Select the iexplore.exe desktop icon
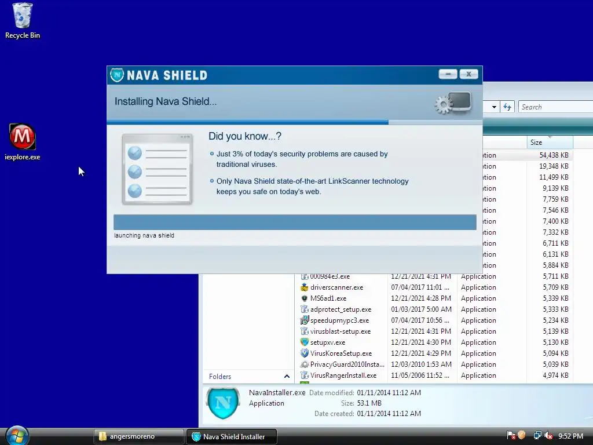Screen dimensions: 593x445 [x=23, y=142]
